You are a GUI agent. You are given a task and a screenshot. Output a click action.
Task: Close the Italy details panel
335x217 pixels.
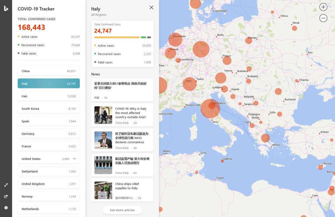click(151, 7)
